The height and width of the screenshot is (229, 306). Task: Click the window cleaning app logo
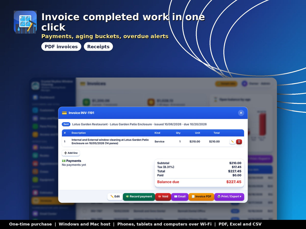(25, 22)
